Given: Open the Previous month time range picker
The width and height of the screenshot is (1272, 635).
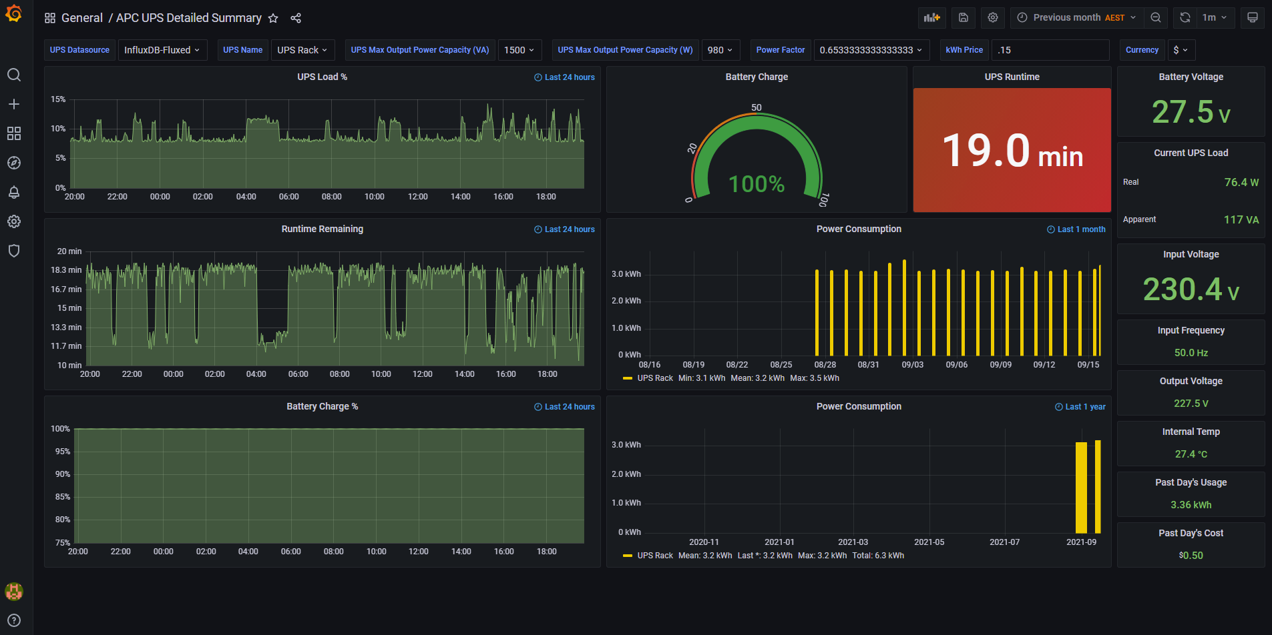Looking at the screenshot, I should coord(1076,18).
